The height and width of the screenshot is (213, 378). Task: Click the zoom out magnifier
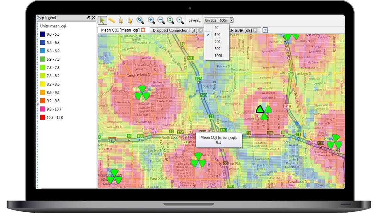tap(161, 21)
